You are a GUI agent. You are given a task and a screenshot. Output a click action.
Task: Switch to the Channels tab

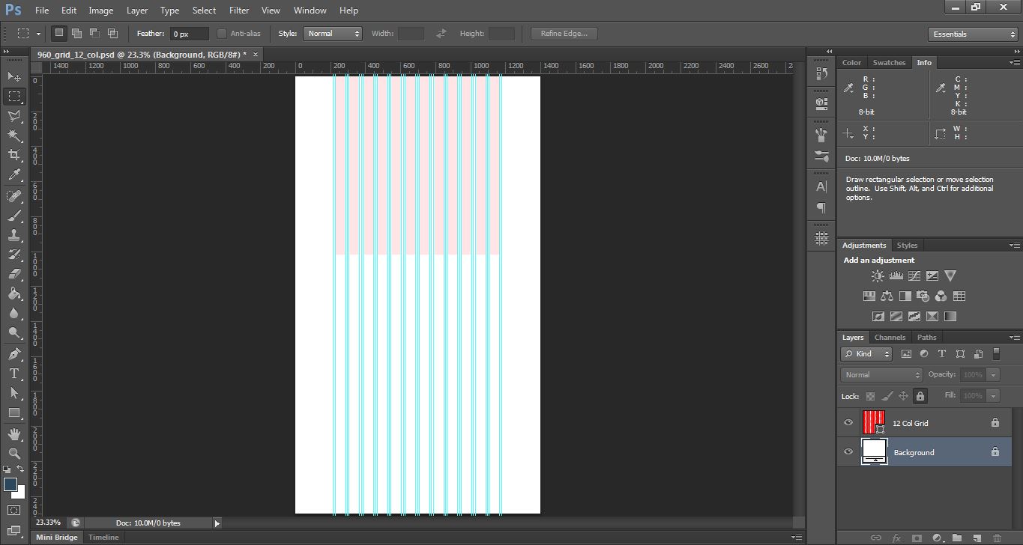(x=890, y=337)
